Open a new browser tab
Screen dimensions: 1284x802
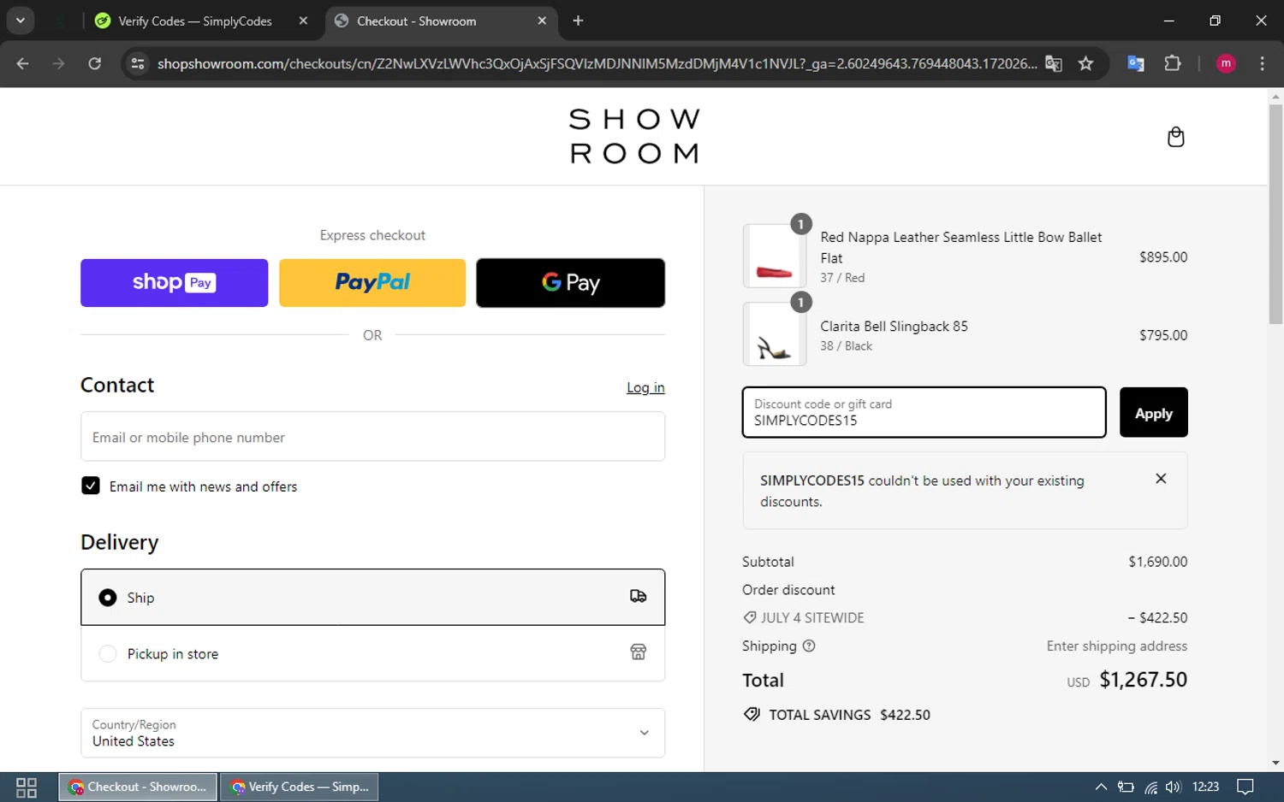pyautogui.click(x=578, y=21)
